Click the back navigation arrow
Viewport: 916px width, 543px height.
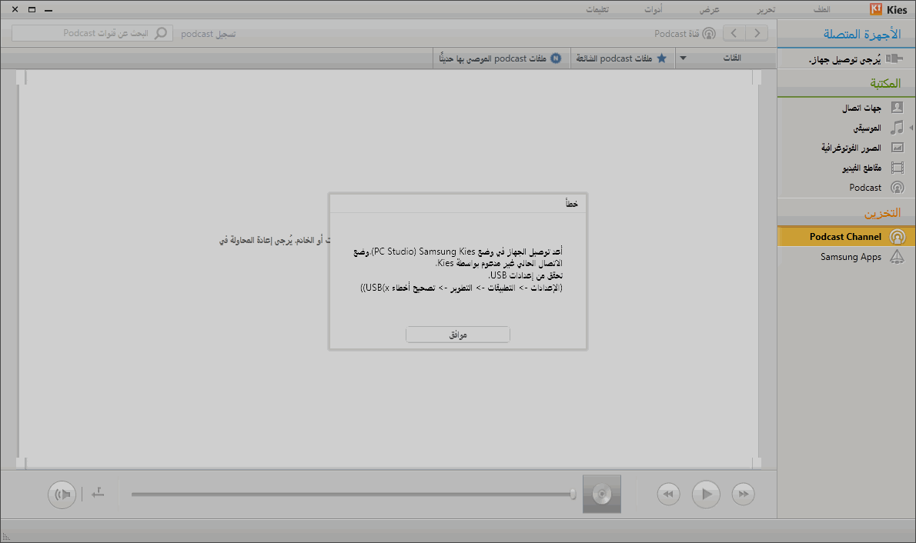click(x=734, y=33)
